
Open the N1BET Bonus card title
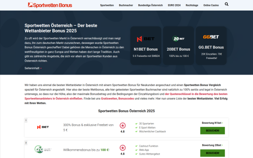click(146, 49)
